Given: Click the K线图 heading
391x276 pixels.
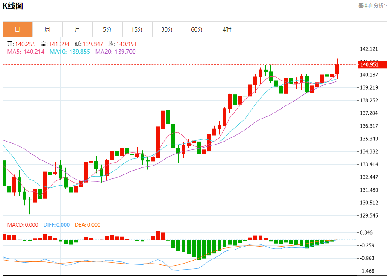Looking at the screenshot, I should pos(13,6).
